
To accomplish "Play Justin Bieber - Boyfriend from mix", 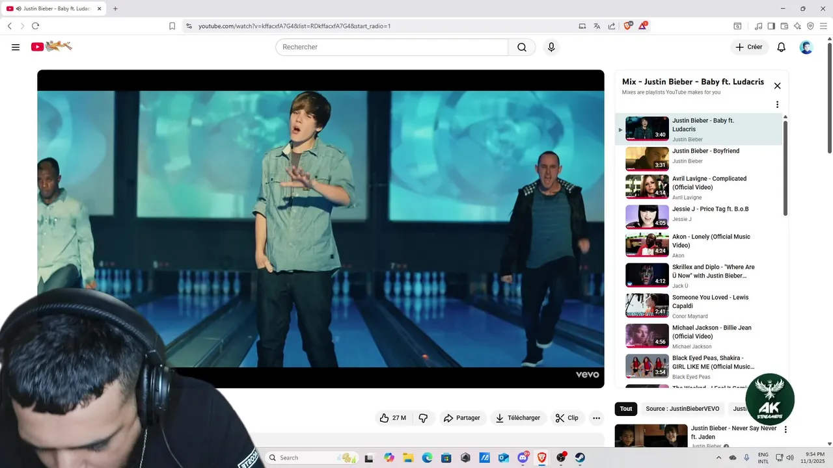I will click(700, 159).
